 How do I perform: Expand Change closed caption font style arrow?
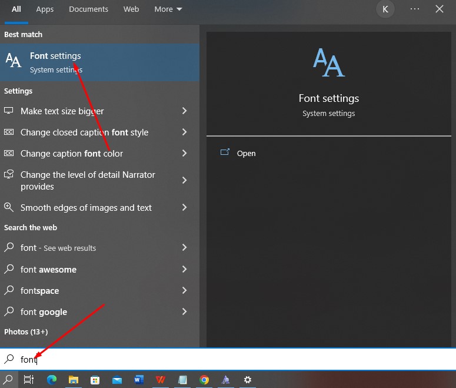point(184,132)
